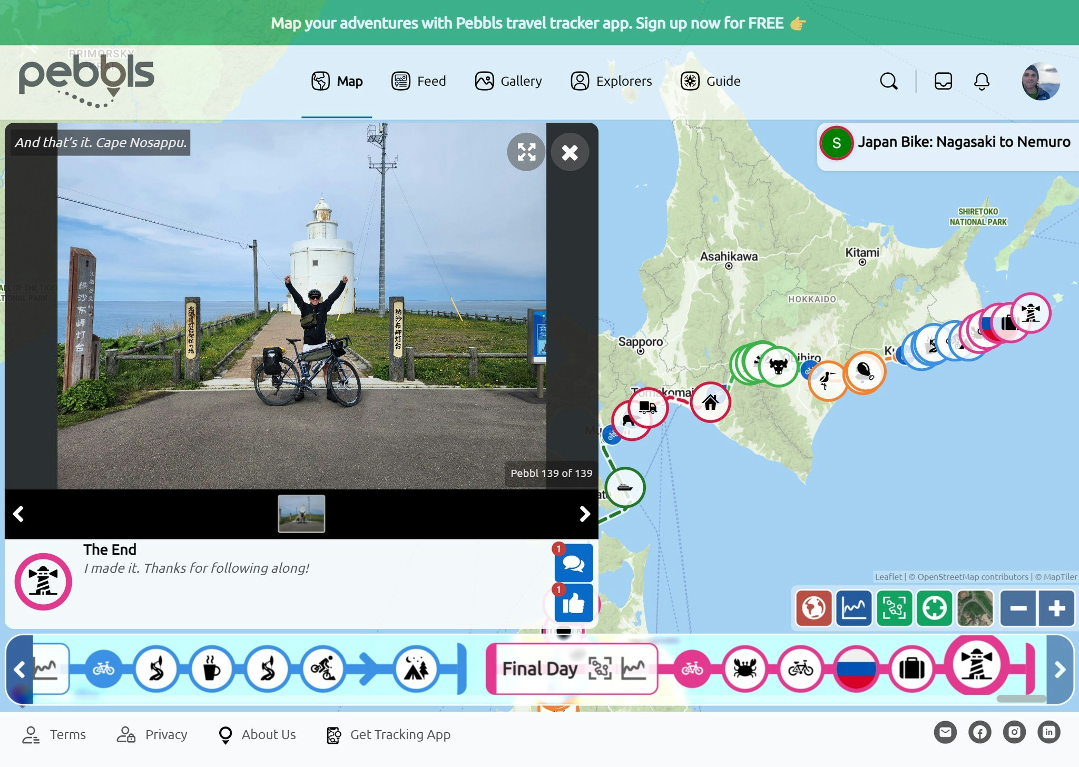
Task: Open the About Us link
Action: 257,734
